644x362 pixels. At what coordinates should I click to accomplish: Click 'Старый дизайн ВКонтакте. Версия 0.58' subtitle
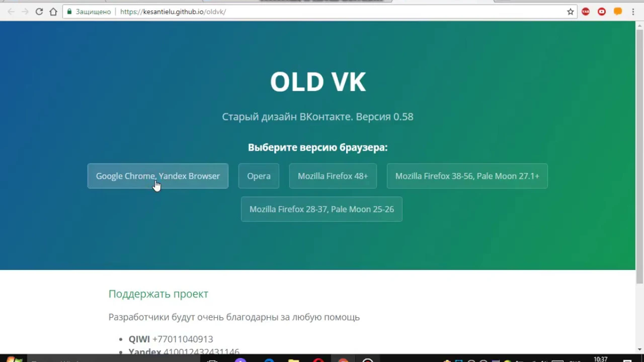[x=317, y=117]
